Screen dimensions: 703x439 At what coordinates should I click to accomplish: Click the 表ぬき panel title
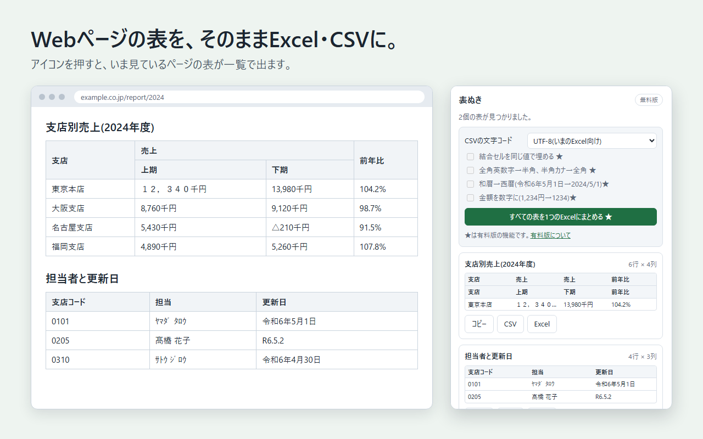(471, 100)
